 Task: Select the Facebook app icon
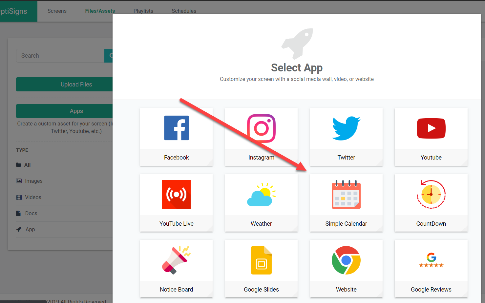177,128
